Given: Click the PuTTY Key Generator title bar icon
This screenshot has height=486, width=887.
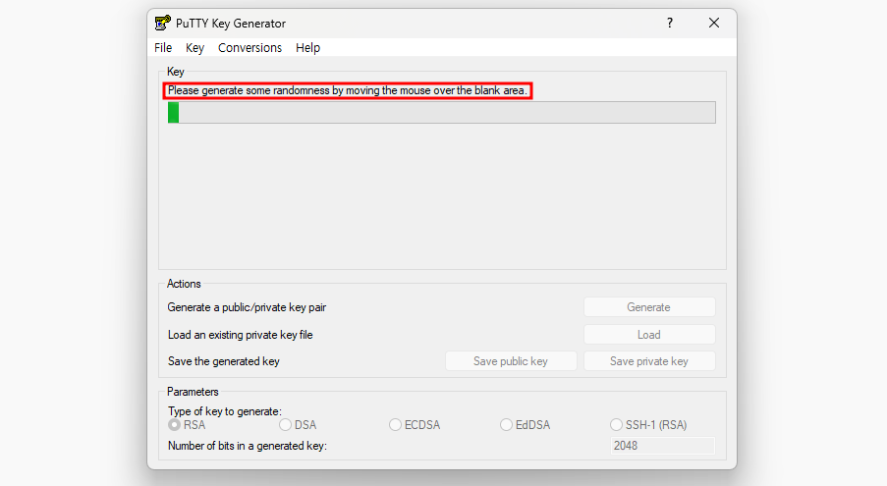Looking at the screenshot, I should tap(163, 24).
